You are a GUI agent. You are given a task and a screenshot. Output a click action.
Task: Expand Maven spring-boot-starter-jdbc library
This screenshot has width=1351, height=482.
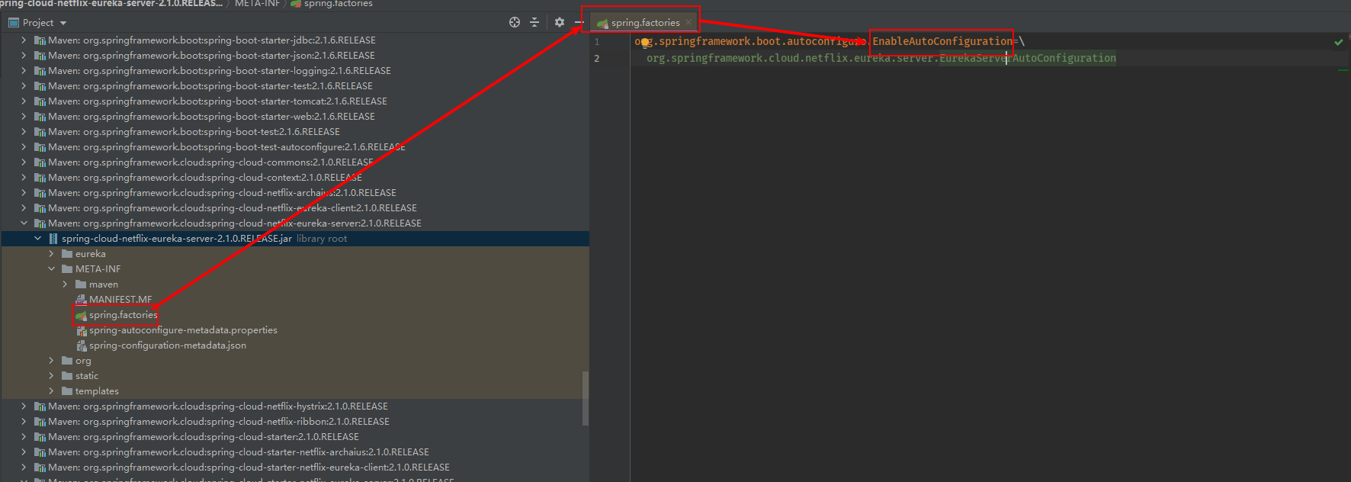24,40
